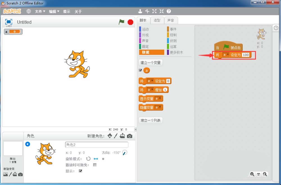
Task: Enter presentation mode via fullscreen icon
Action: (x=9, y=22)
